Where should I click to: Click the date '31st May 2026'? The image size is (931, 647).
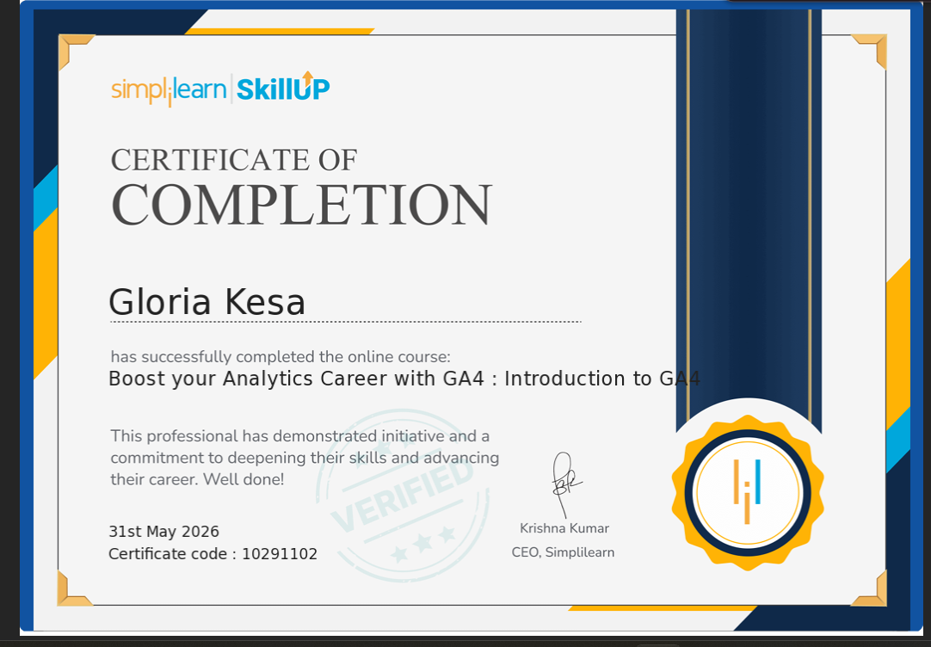(163, 531)
